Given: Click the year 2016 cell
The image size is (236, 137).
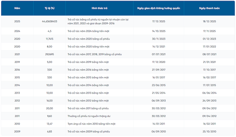Looking at the screenshot, I should coord(17,70).
